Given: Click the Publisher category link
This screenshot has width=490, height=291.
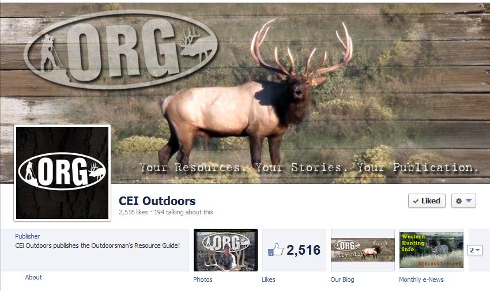Looking at the screenshot, I should pyautogui.click(x=28, y=236).
